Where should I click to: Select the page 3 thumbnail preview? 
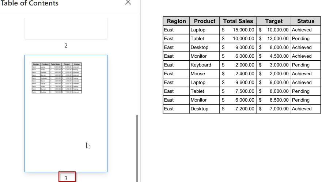tap(66, 113)
